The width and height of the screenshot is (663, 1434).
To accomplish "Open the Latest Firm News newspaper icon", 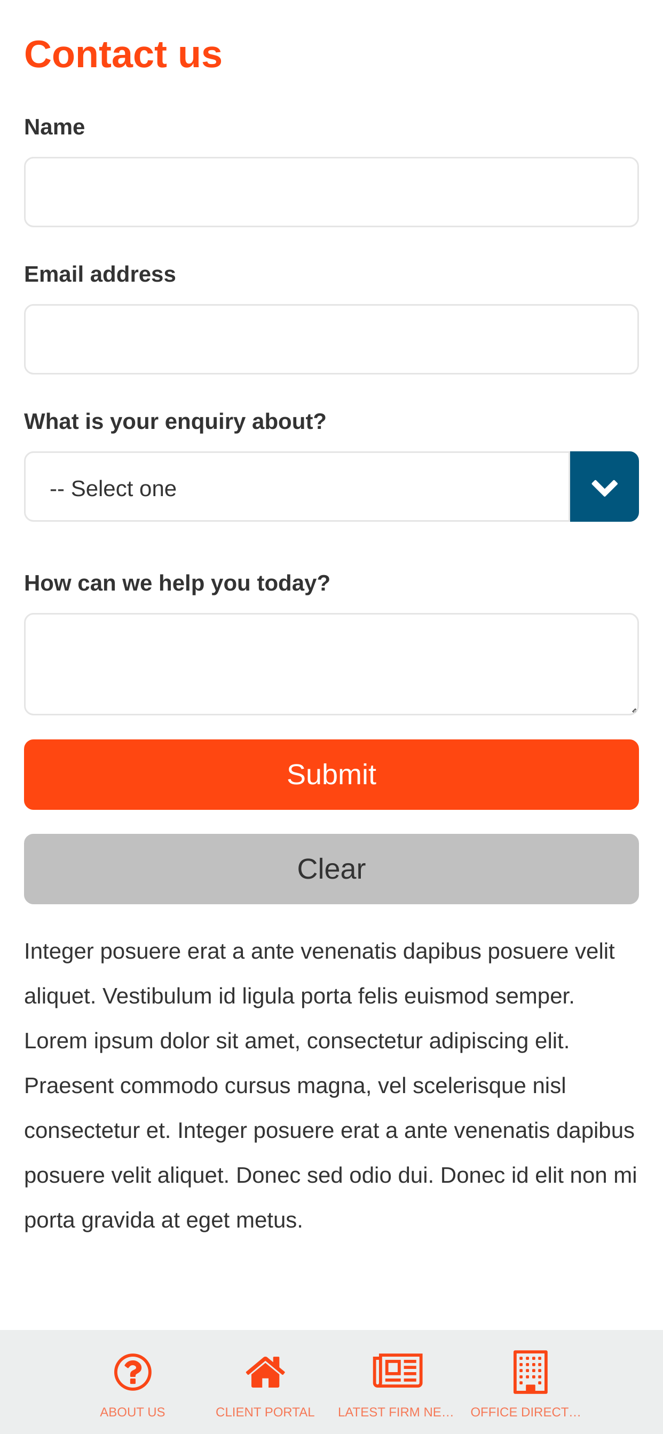I will click(x=398, y=1370).
